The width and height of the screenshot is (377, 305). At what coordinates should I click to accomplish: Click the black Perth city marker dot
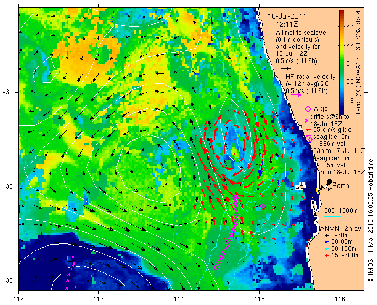330,182
